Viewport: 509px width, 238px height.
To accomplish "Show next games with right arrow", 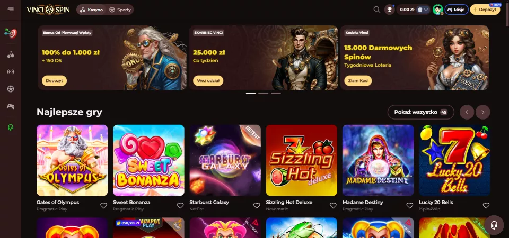I will click(x=482, y=112).
